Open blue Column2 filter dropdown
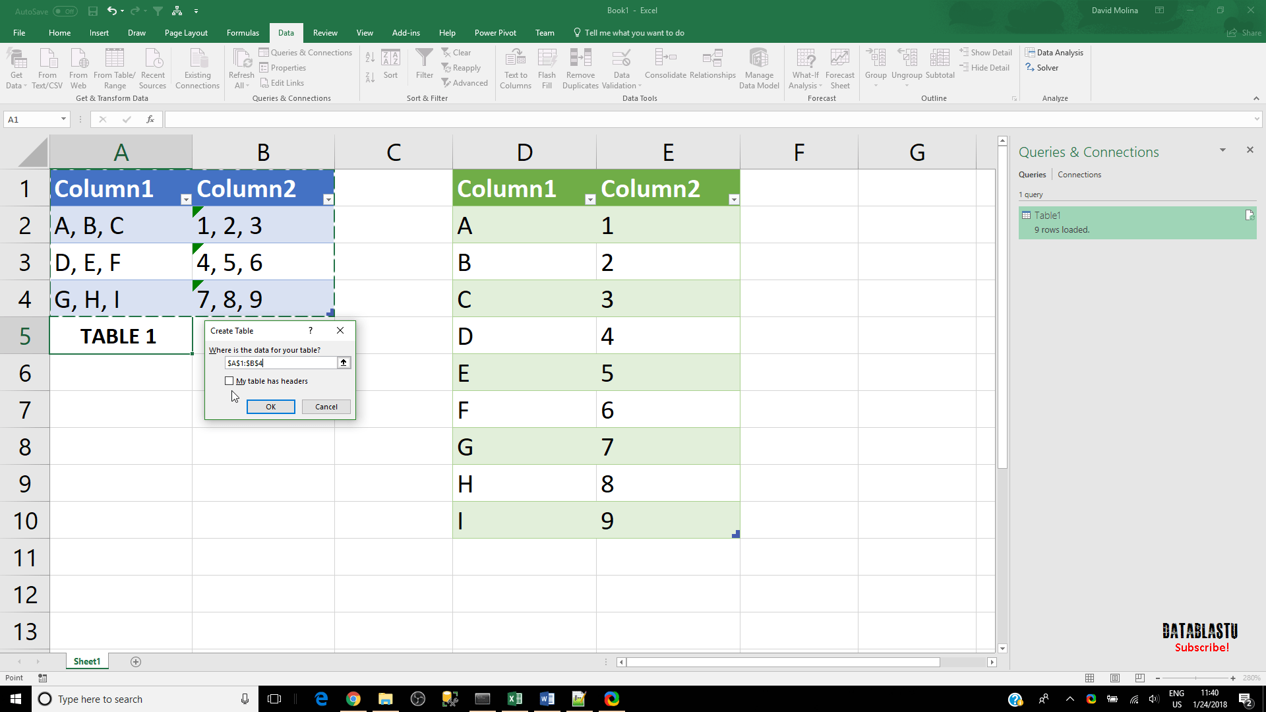The width and height of the screenshot is (1266, 712). click(328, 199)
